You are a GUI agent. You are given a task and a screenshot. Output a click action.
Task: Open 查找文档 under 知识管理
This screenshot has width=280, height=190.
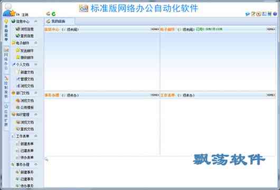(x=25, y=129)
